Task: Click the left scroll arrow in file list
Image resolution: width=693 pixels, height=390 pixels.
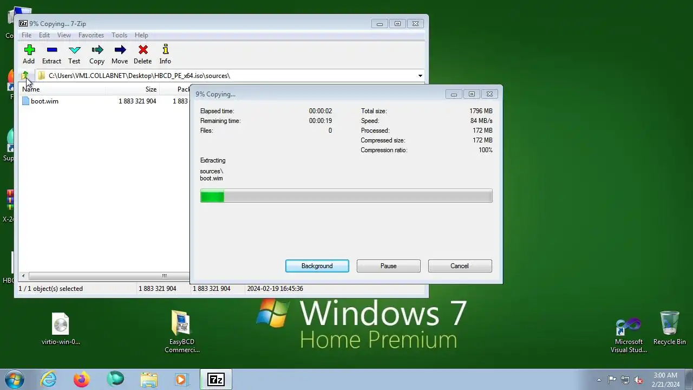Action: tap(23, 276)
